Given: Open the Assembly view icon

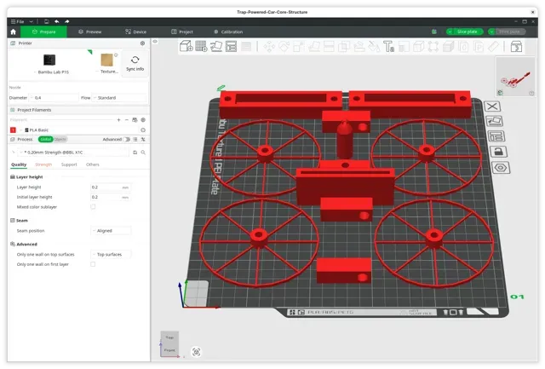Looking at the screenshot, I should [517, 46].
